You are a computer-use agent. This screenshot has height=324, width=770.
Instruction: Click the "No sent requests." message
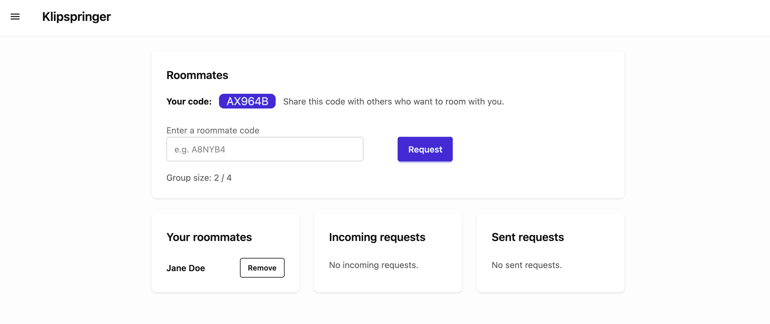coord(526,265)
